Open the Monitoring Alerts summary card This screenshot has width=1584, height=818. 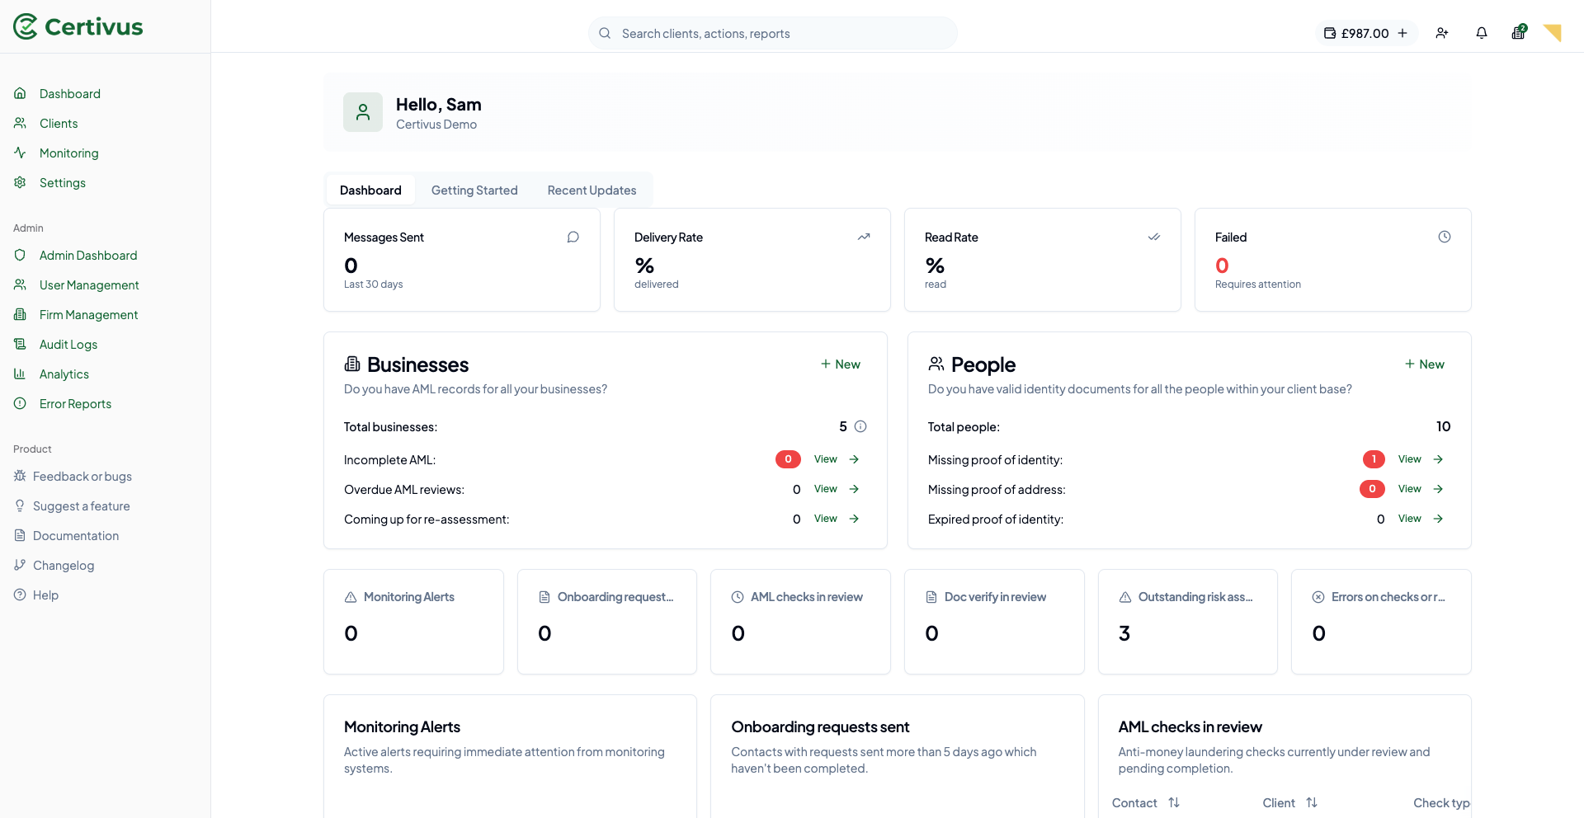[413, 622]
